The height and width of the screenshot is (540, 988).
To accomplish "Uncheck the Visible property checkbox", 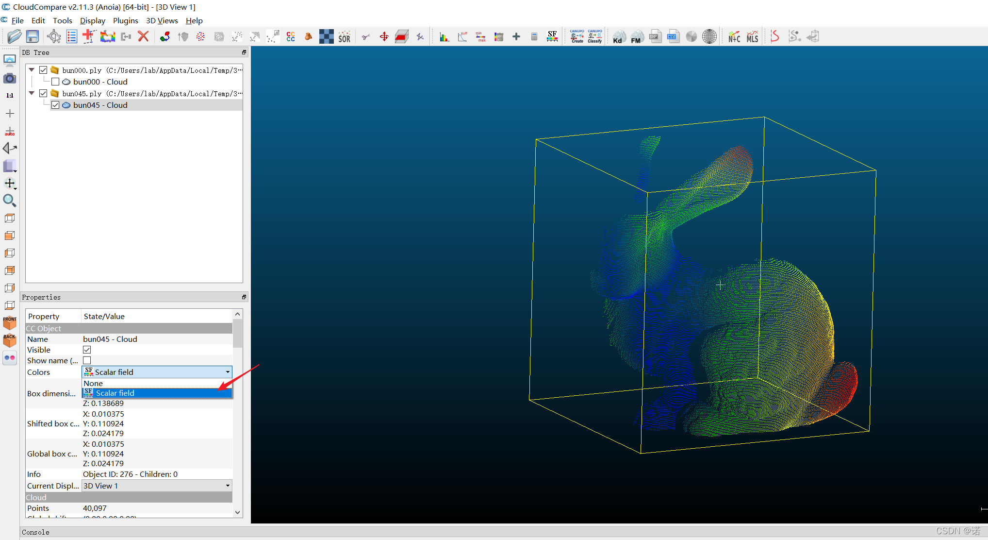I will coord(87,350).
